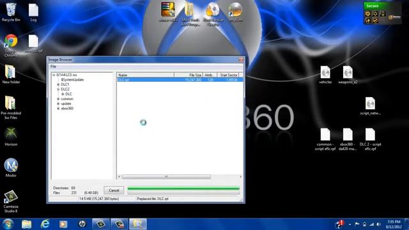Sort by the Start Sector column header
Screen dimensions: 409x230
click(x=228, y=75)
